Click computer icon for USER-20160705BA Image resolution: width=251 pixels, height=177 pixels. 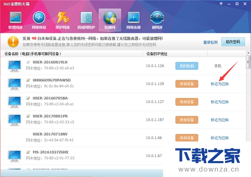pos(14,102)
